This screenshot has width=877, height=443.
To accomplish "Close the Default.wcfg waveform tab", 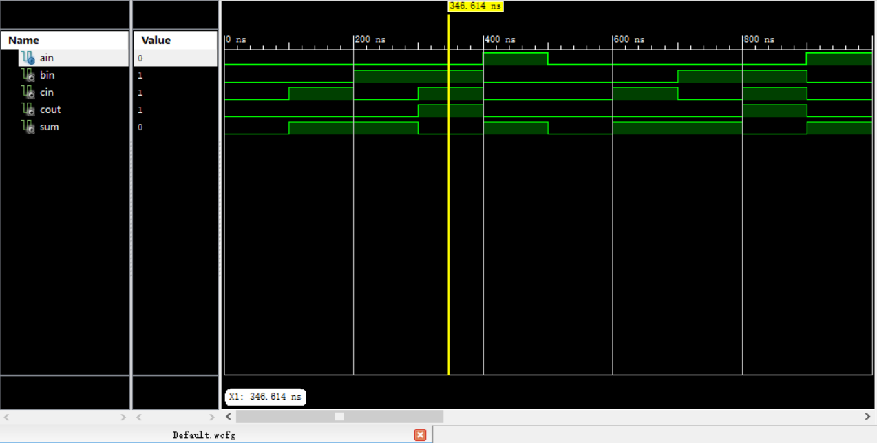I will coord(420,435).
